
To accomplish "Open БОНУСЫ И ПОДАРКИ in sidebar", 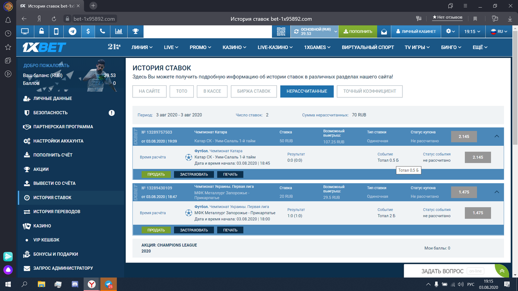I will coord(71,254).
